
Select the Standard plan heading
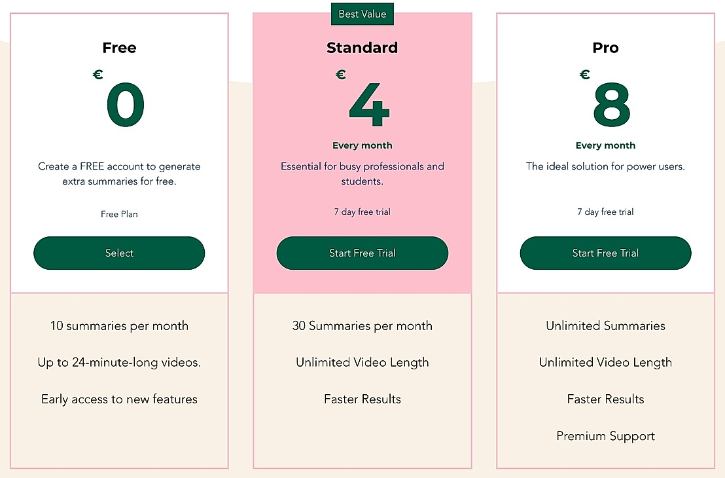coord(362,47)
